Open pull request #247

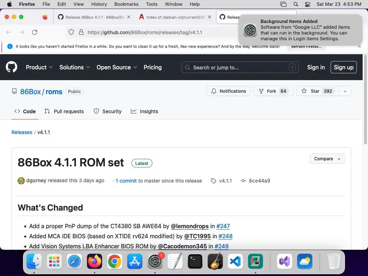(223, 226)
